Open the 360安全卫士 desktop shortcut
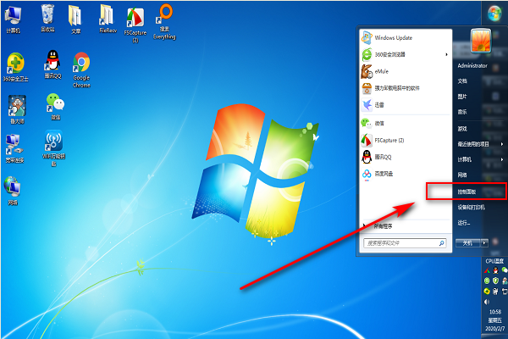The height and width of the screenshot is (339, 508). click(x=15, y=67)
